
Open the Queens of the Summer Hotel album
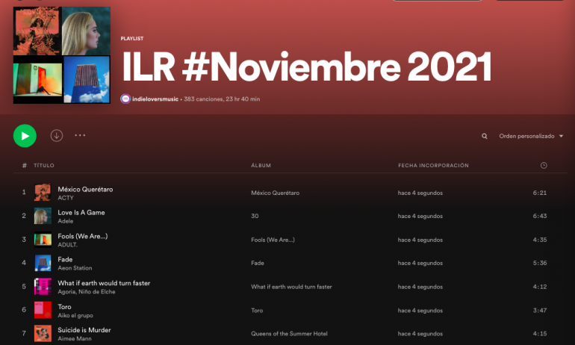pyautogui.click(x=289, y=334)
